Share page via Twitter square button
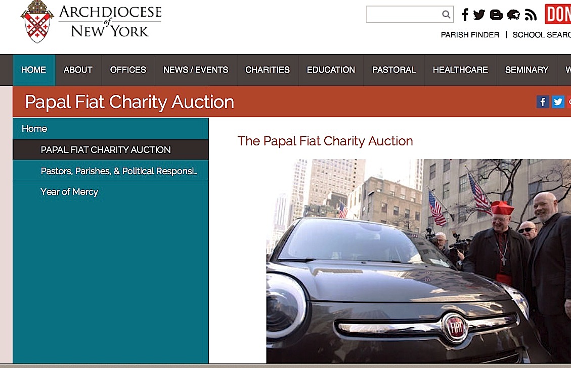Viewport: 571px width, 368px height. point(558,102)
